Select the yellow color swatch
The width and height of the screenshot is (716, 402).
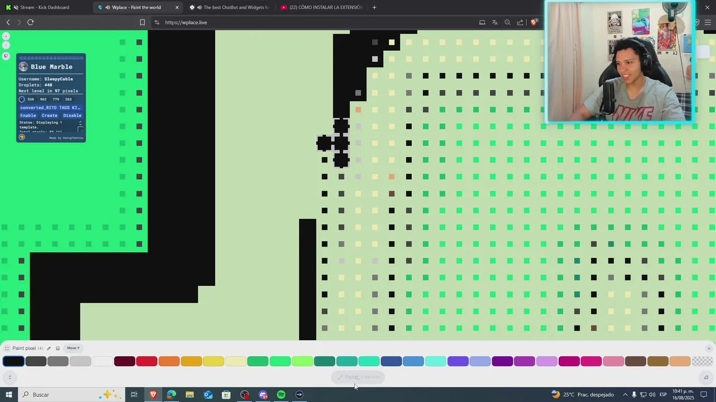(x=213, y=362)
